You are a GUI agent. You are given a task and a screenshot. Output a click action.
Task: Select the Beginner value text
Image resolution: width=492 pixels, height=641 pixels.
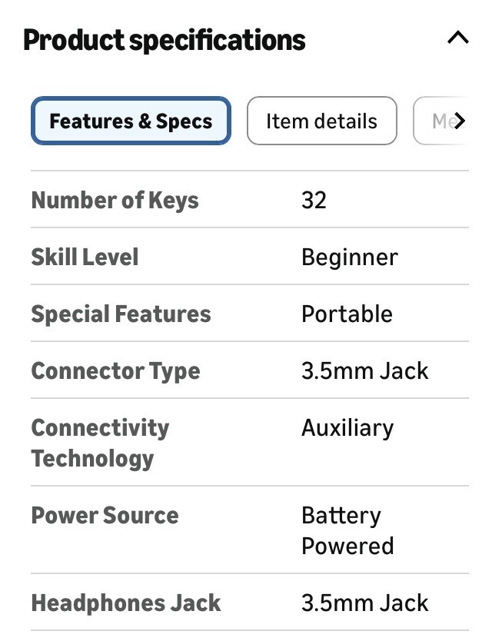349,257
